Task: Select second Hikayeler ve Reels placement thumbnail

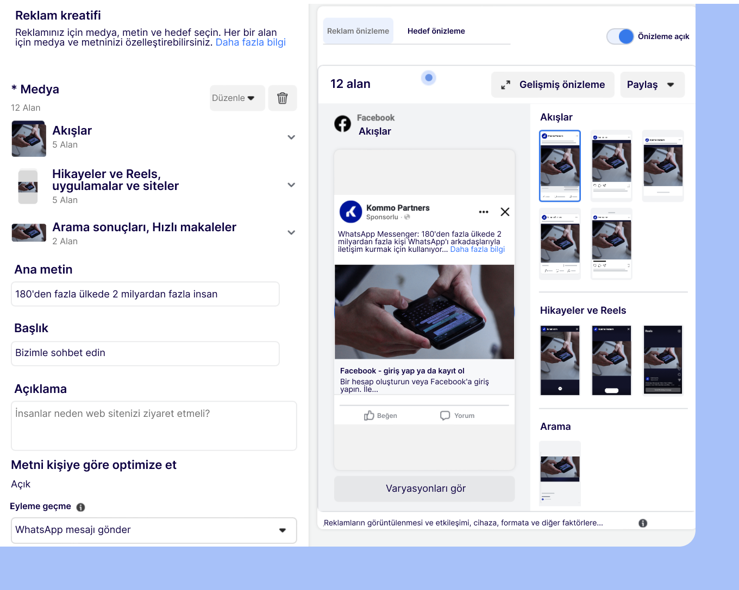Action: point(611,360)
